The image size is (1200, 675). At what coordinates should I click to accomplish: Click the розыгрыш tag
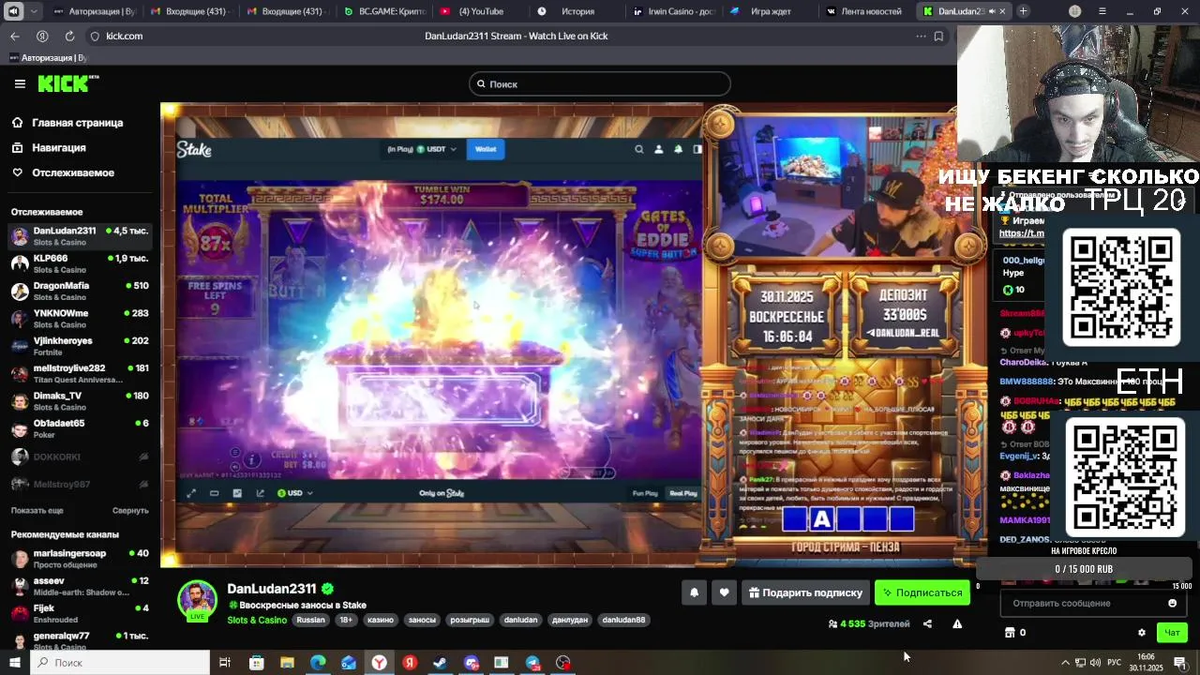(x=470, y=620)
